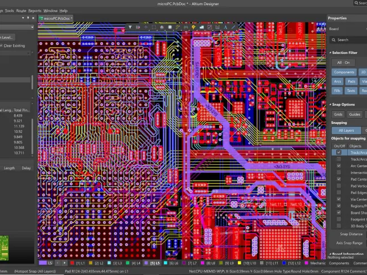Select the dashed rectangle selection tool

pyautogui.click(x=154, y=27)
